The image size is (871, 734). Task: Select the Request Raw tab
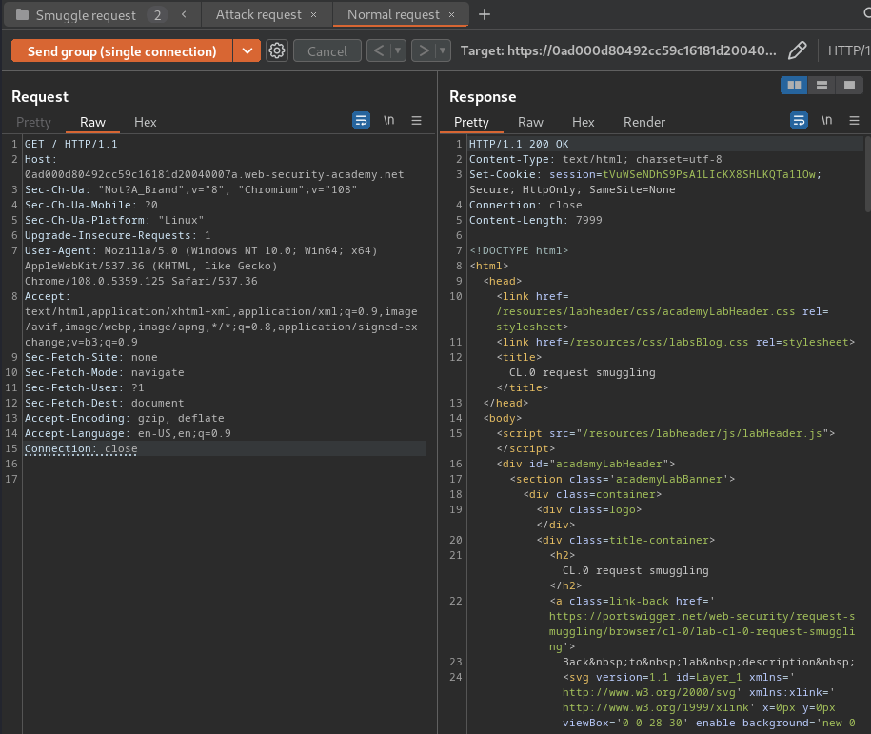pyautogui.click(x=92, y=122)
